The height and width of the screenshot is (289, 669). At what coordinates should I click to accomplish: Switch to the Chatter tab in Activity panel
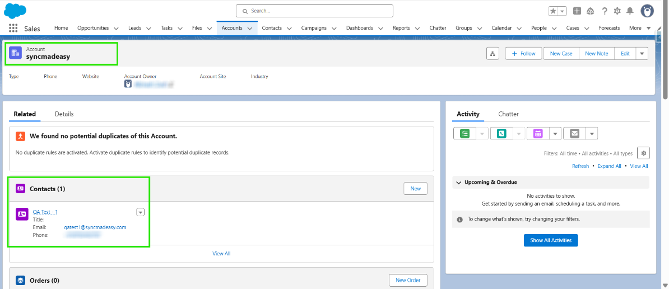(x=509, y=114)
